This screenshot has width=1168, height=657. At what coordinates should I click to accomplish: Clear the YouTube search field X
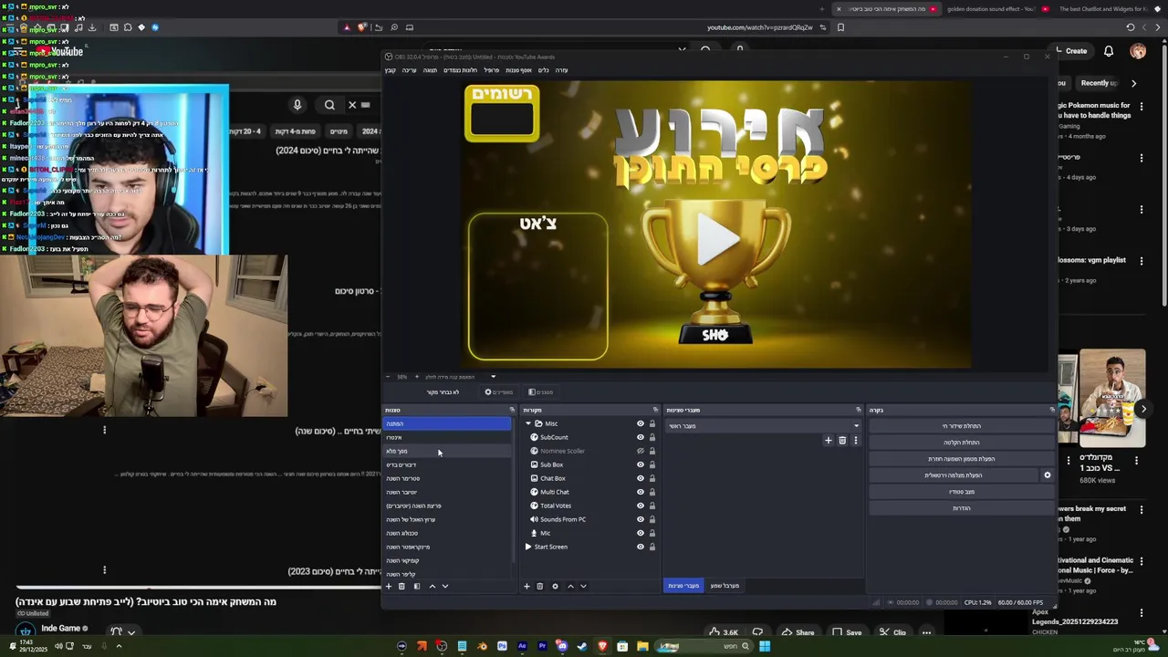point(352,105)
